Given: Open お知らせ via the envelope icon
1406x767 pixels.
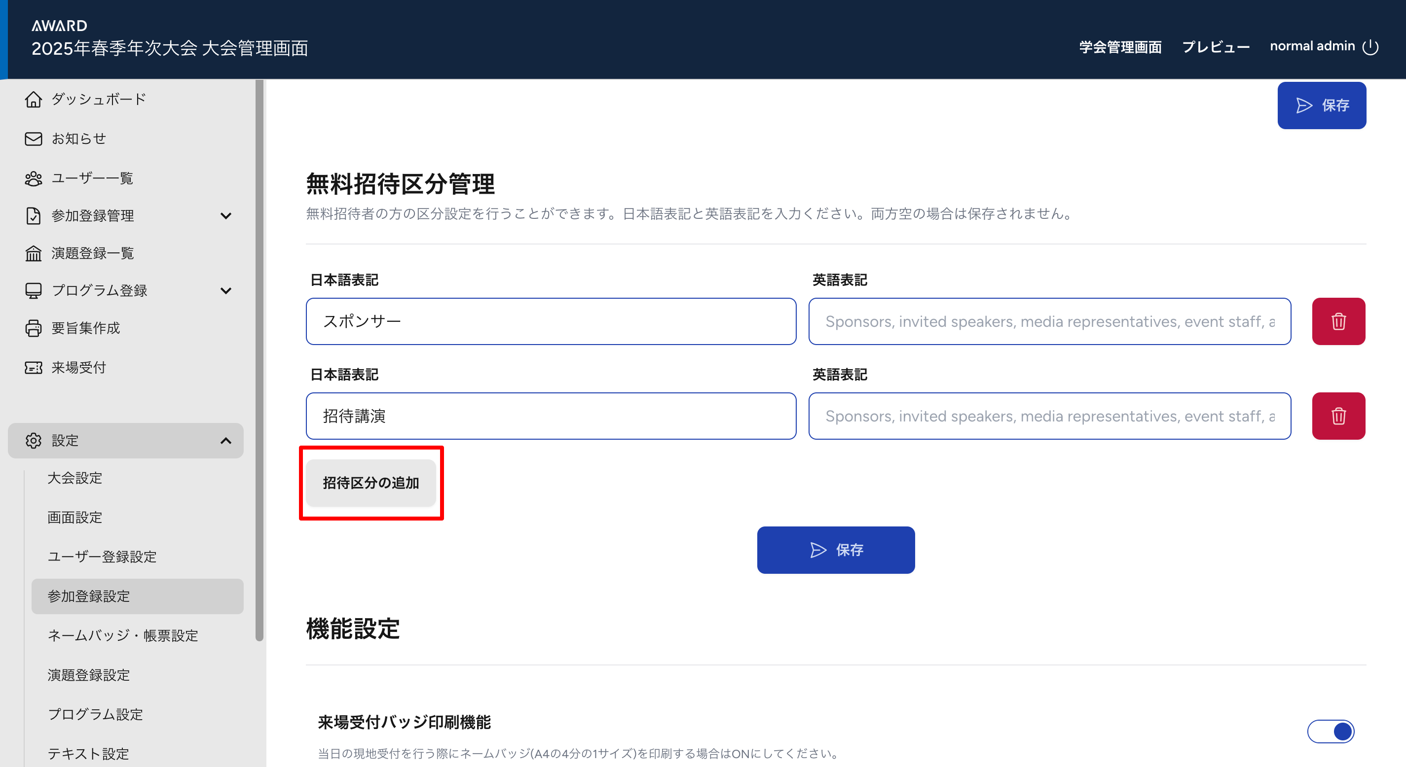Looking at the screenshot, I should (33, 139).
